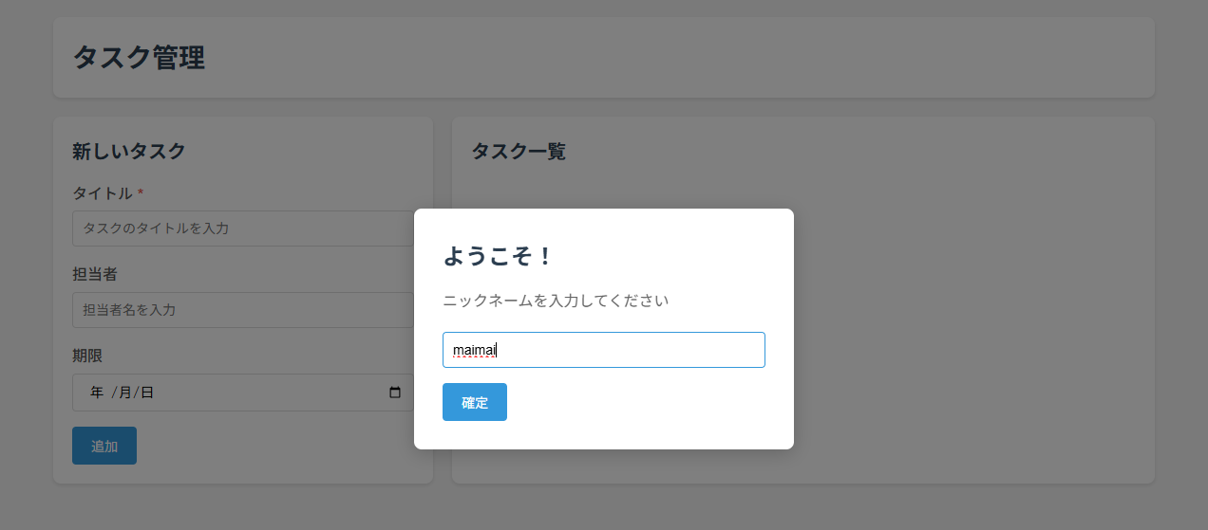
Task: Select the 月 segment of the date field
Action: [x=123, y=393]
